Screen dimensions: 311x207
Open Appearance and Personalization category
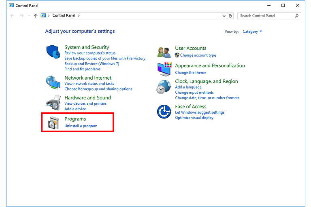click(x=210, y=65)
